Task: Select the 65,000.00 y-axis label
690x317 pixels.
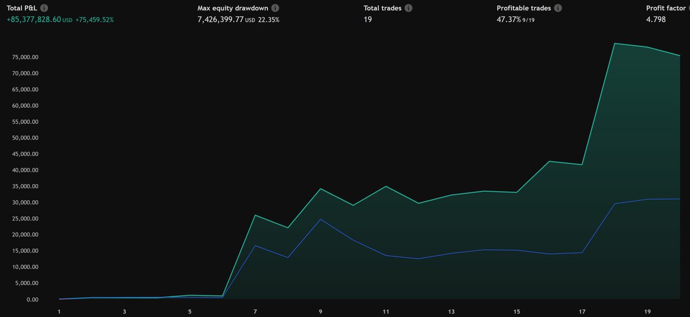Action: 26,90
